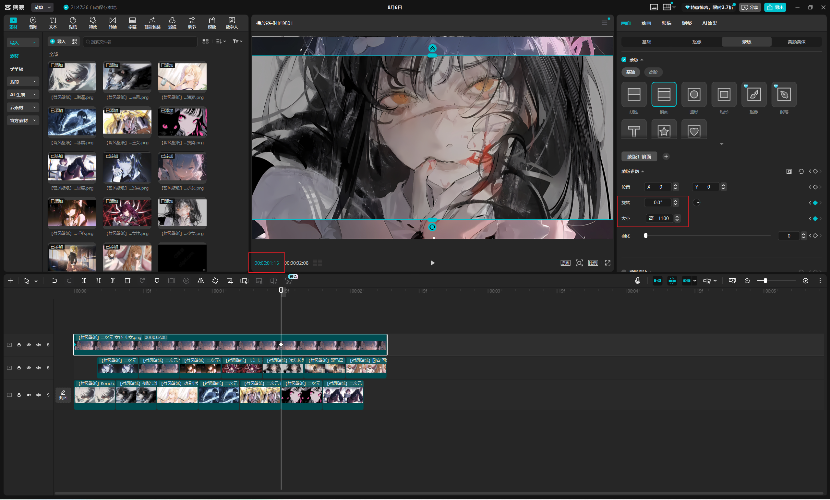830x500 pixels.
Task: Open the 基础 sub-tab beside 抠像
Action: pyautogui.click(x=646, y=42)
